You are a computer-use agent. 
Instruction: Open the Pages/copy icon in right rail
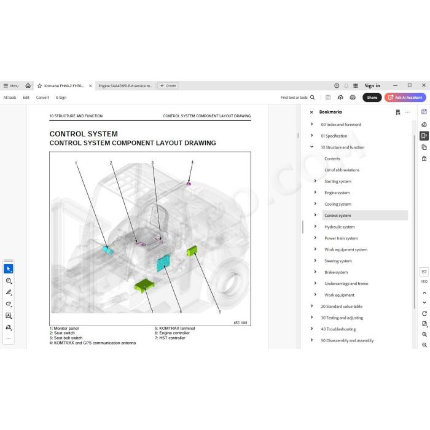424,147
